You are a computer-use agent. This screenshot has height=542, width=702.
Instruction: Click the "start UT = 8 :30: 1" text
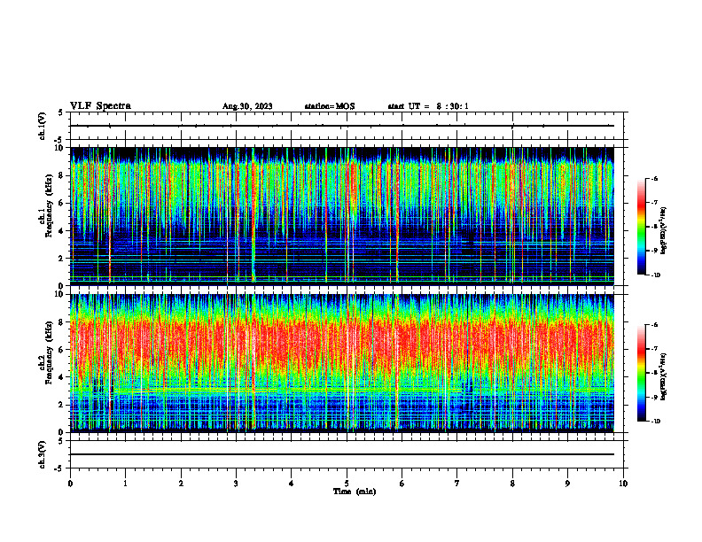(x=428, y=106)
